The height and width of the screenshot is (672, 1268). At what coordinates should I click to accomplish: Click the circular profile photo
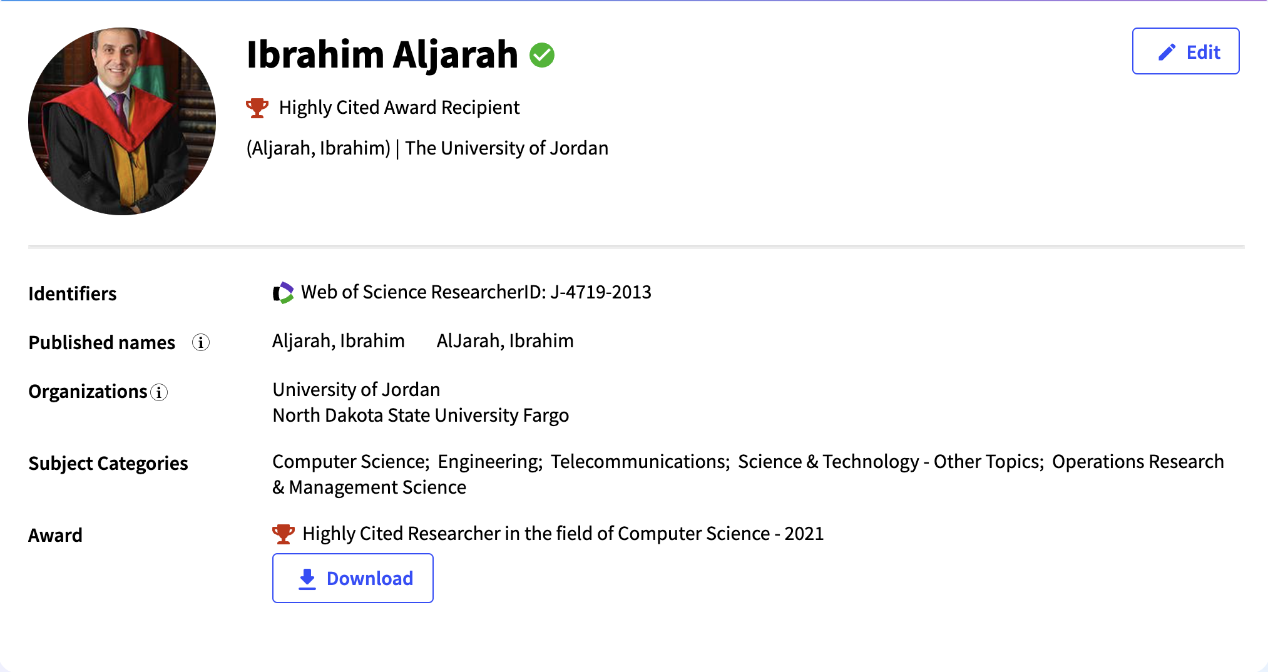click(x=122, y=121)
